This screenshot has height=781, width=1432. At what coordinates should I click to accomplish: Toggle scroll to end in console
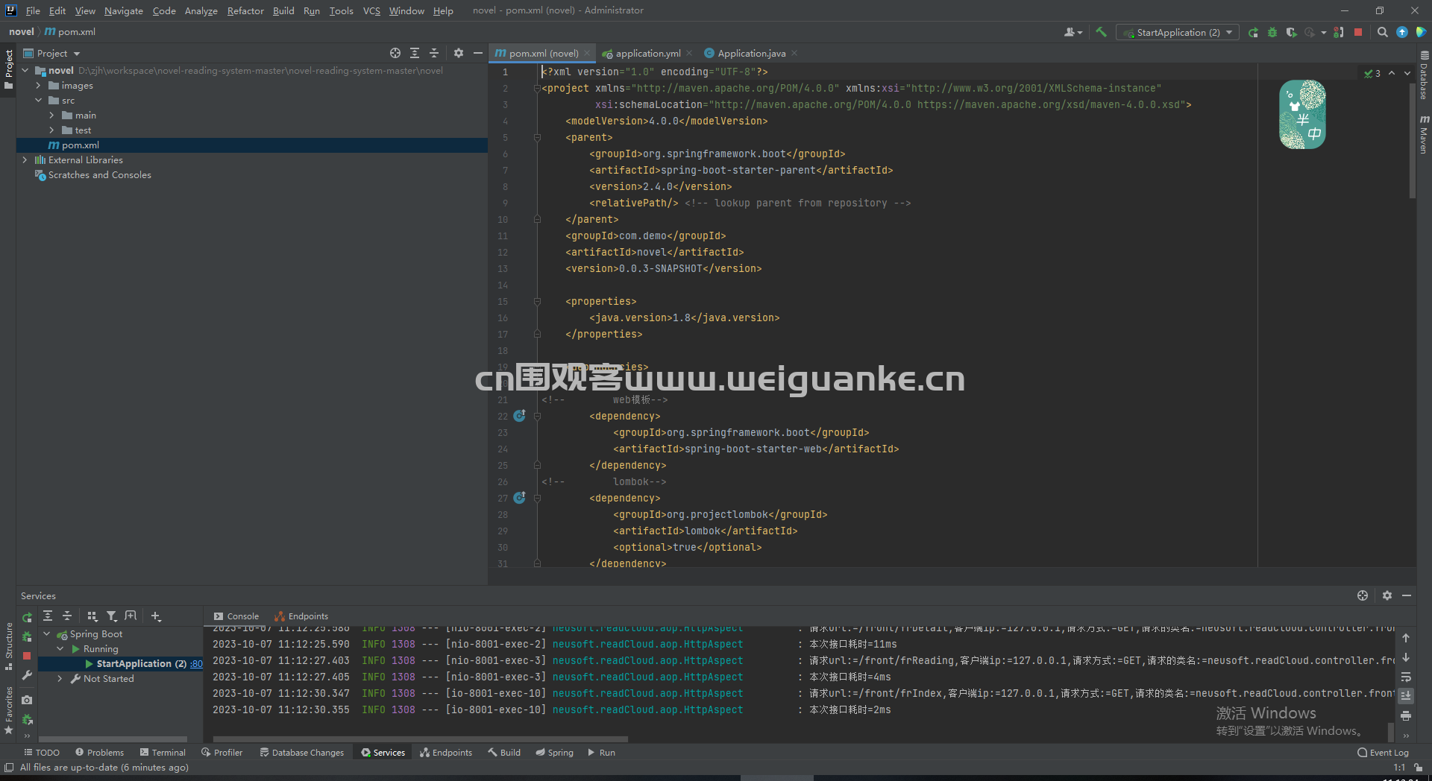point(1406,695)
